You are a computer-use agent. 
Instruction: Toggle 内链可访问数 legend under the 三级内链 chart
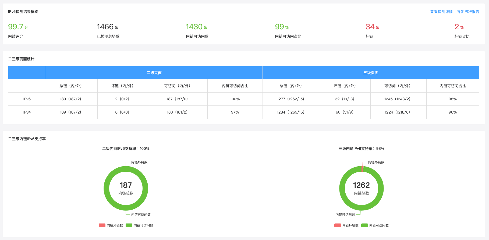pos(375,225)
